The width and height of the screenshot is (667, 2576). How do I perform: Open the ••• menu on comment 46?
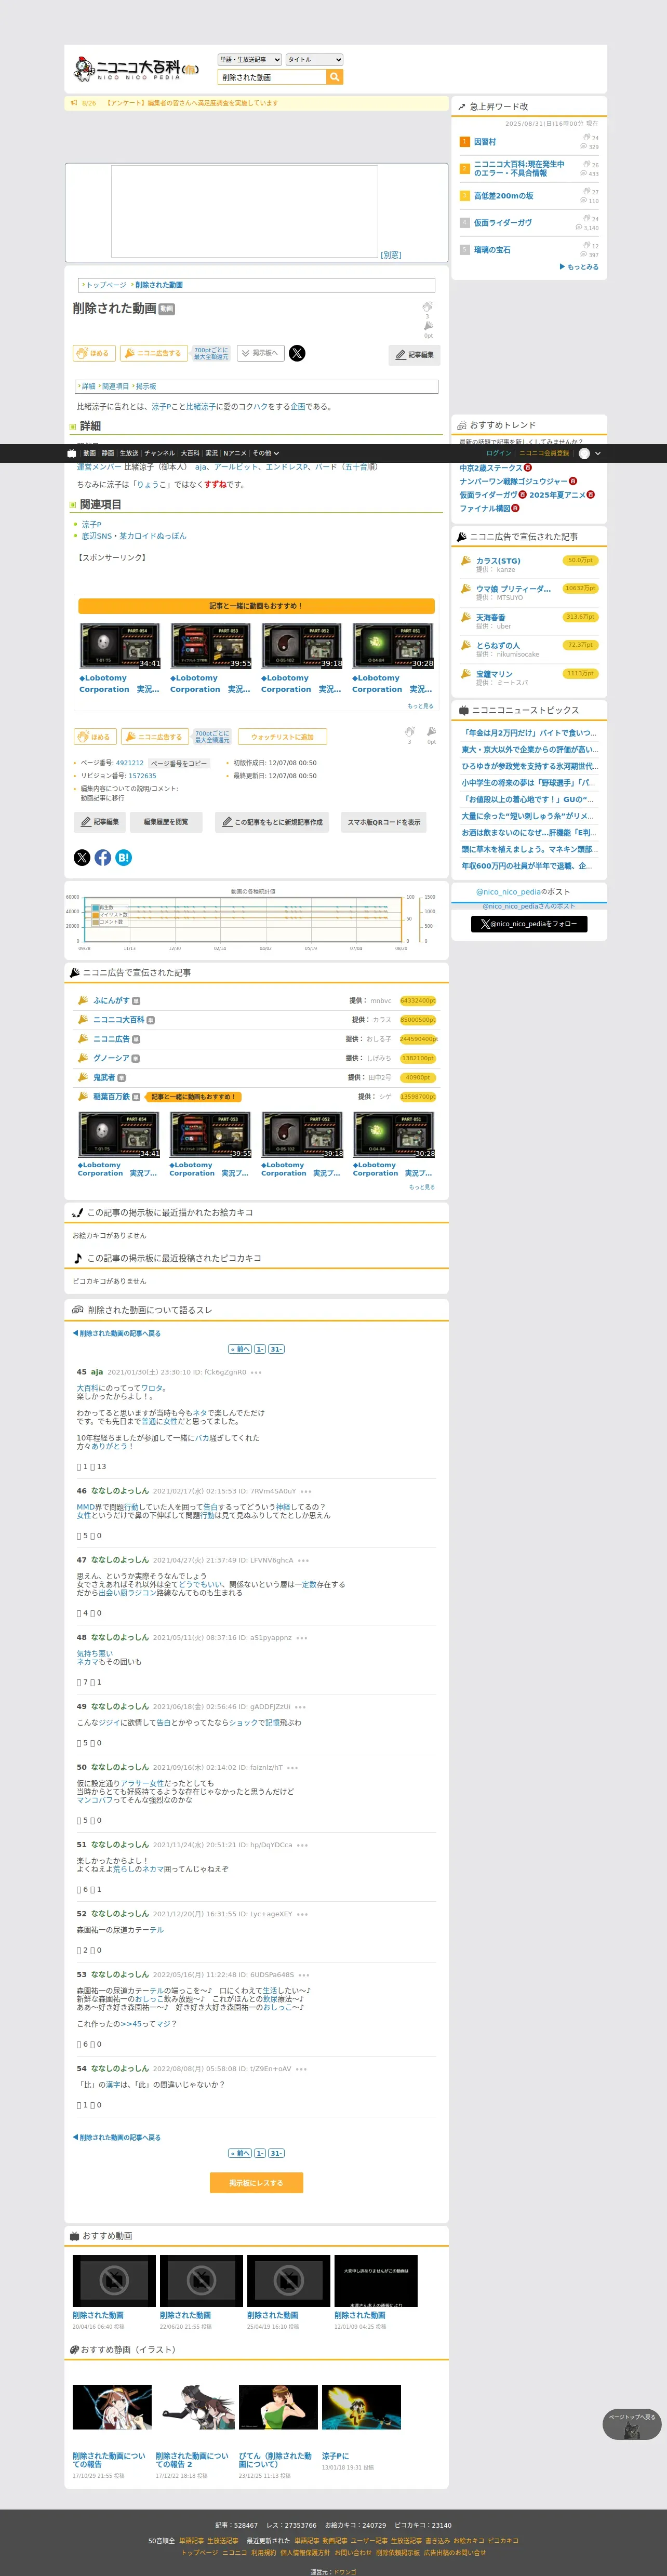click(x=306, y=1491)
